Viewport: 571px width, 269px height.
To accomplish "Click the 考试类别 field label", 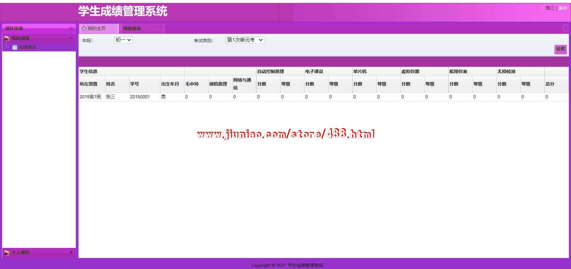I will point(203,41).
